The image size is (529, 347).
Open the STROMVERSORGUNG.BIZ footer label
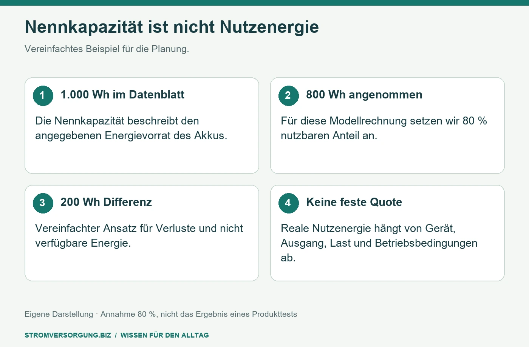[x=68, y=335]
